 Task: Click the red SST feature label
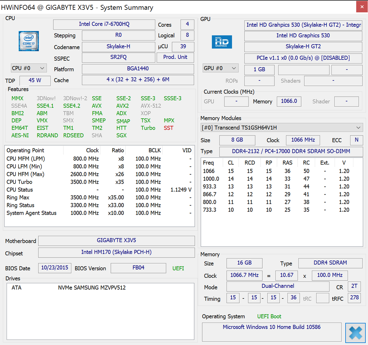coord(169,128)
